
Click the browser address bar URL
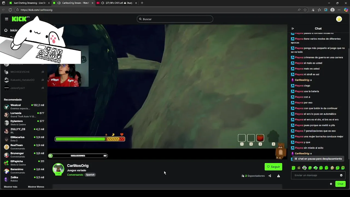point(36,10)
